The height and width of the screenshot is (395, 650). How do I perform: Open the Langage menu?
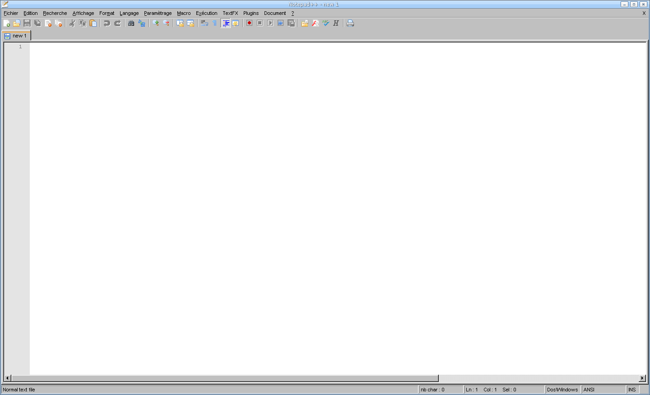coord(129,13)
